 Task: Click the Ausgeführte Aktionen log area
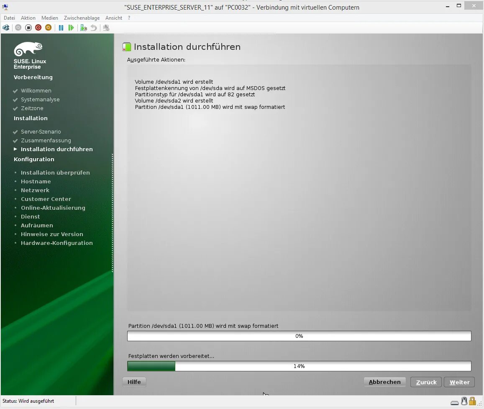pos(299,188)
